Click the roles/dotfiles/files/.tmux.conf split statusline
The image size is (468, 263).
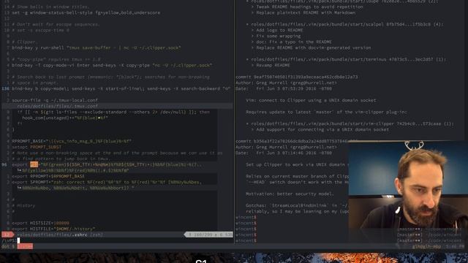click(x=117, y=106)
